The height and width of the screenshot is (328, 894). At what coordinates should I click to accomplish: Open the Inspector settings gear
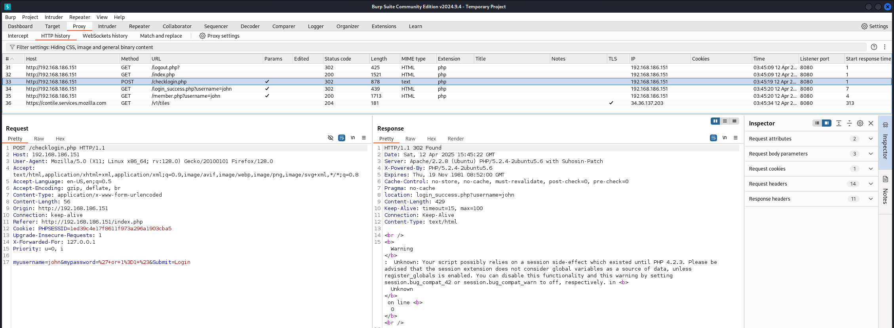pyautogui.click(x=860, y=123)
